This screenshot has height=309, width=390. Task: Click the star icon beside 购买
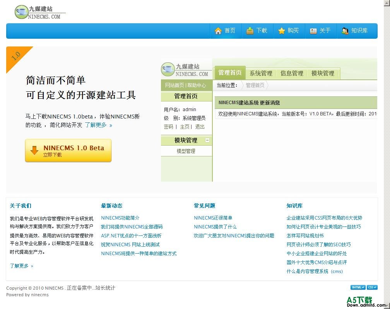tap(282, 31)
